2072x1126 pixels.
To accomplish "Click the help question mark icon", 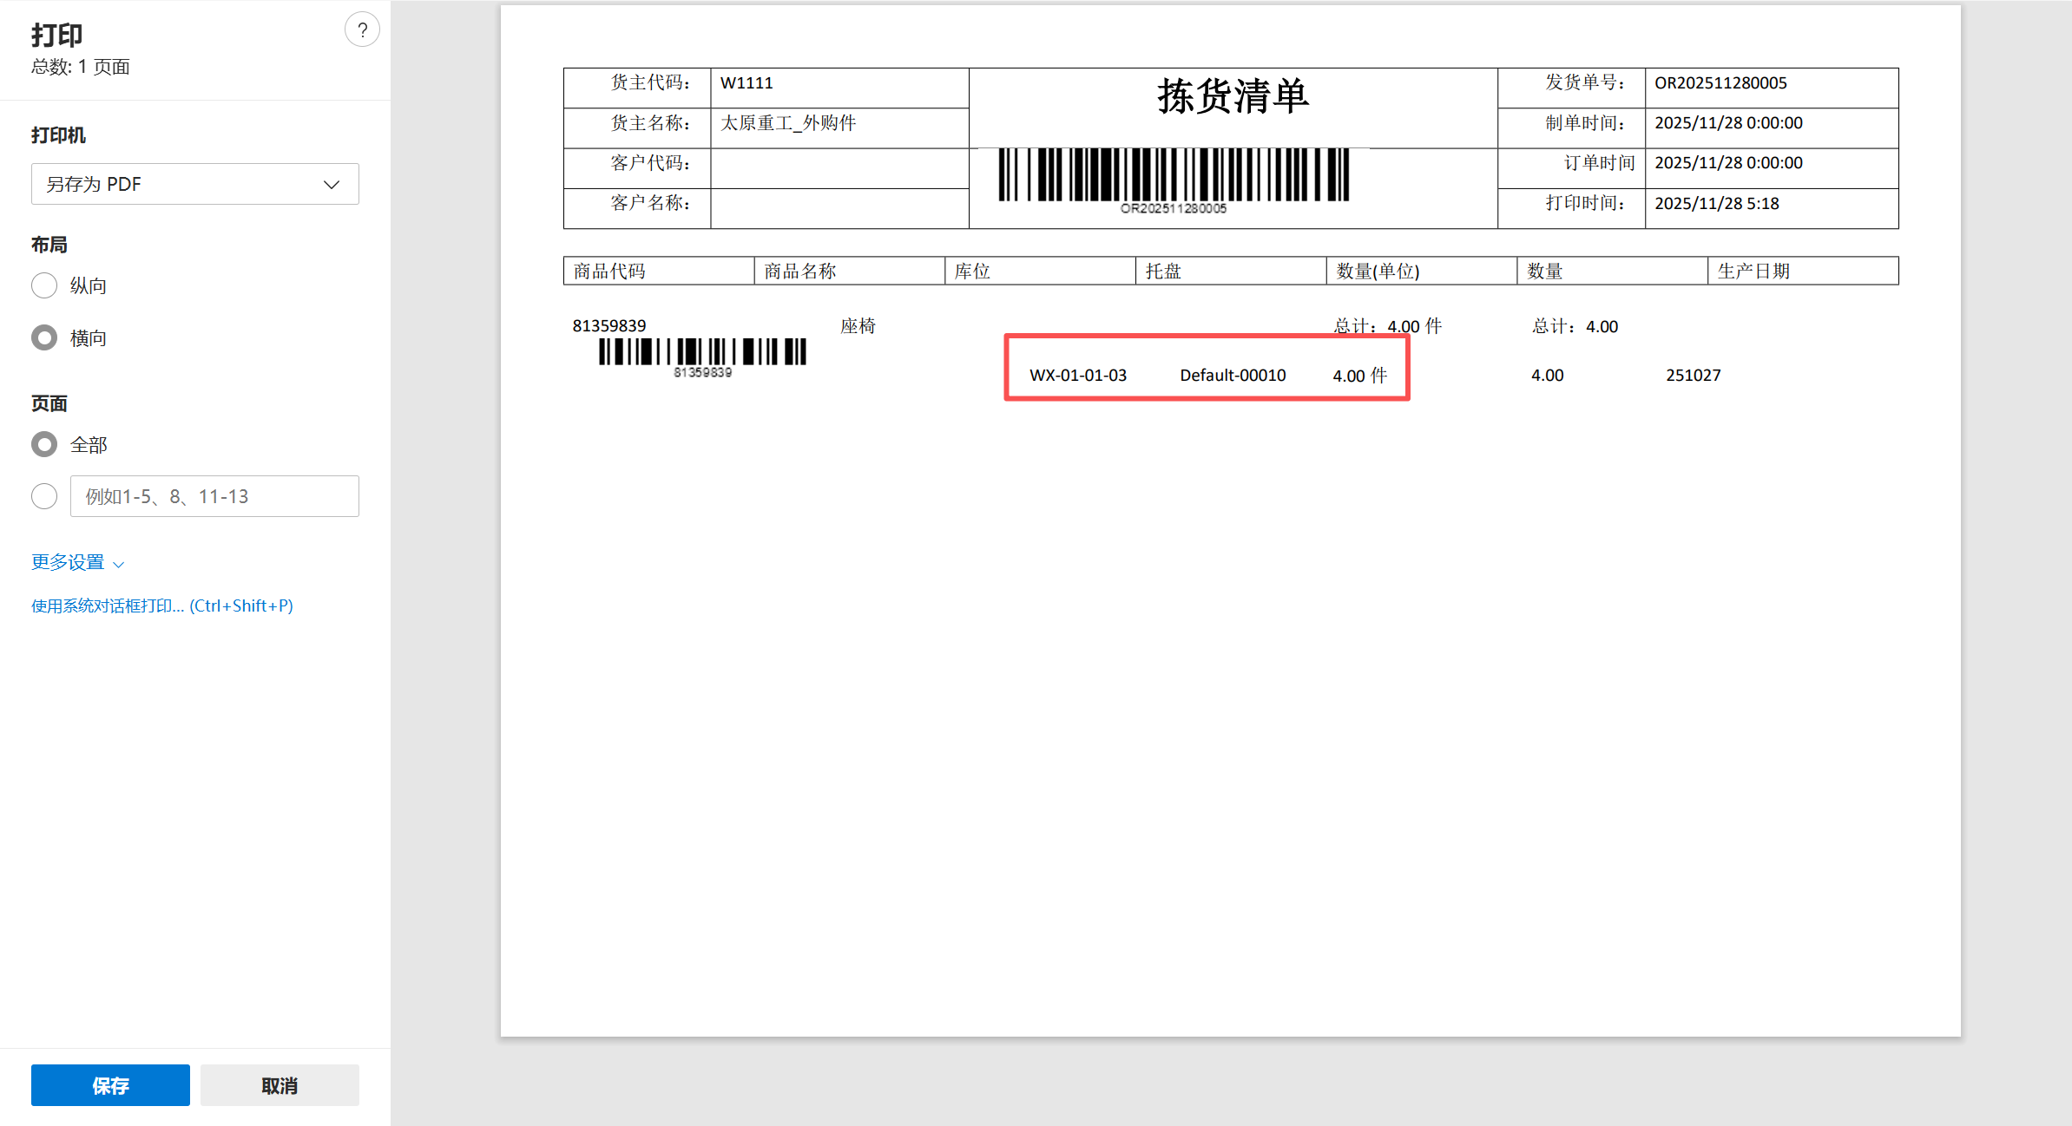I will click(362, 30).
